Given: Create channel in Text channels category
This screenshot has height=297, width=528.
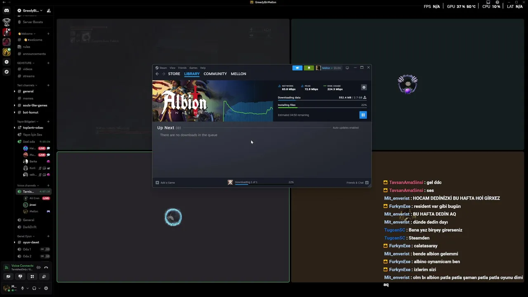Looking at the screenshot, I should tap(48, 85).
